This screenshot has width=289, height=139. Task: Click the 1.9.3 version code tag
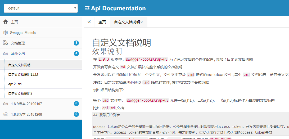[x=104, y=59]
